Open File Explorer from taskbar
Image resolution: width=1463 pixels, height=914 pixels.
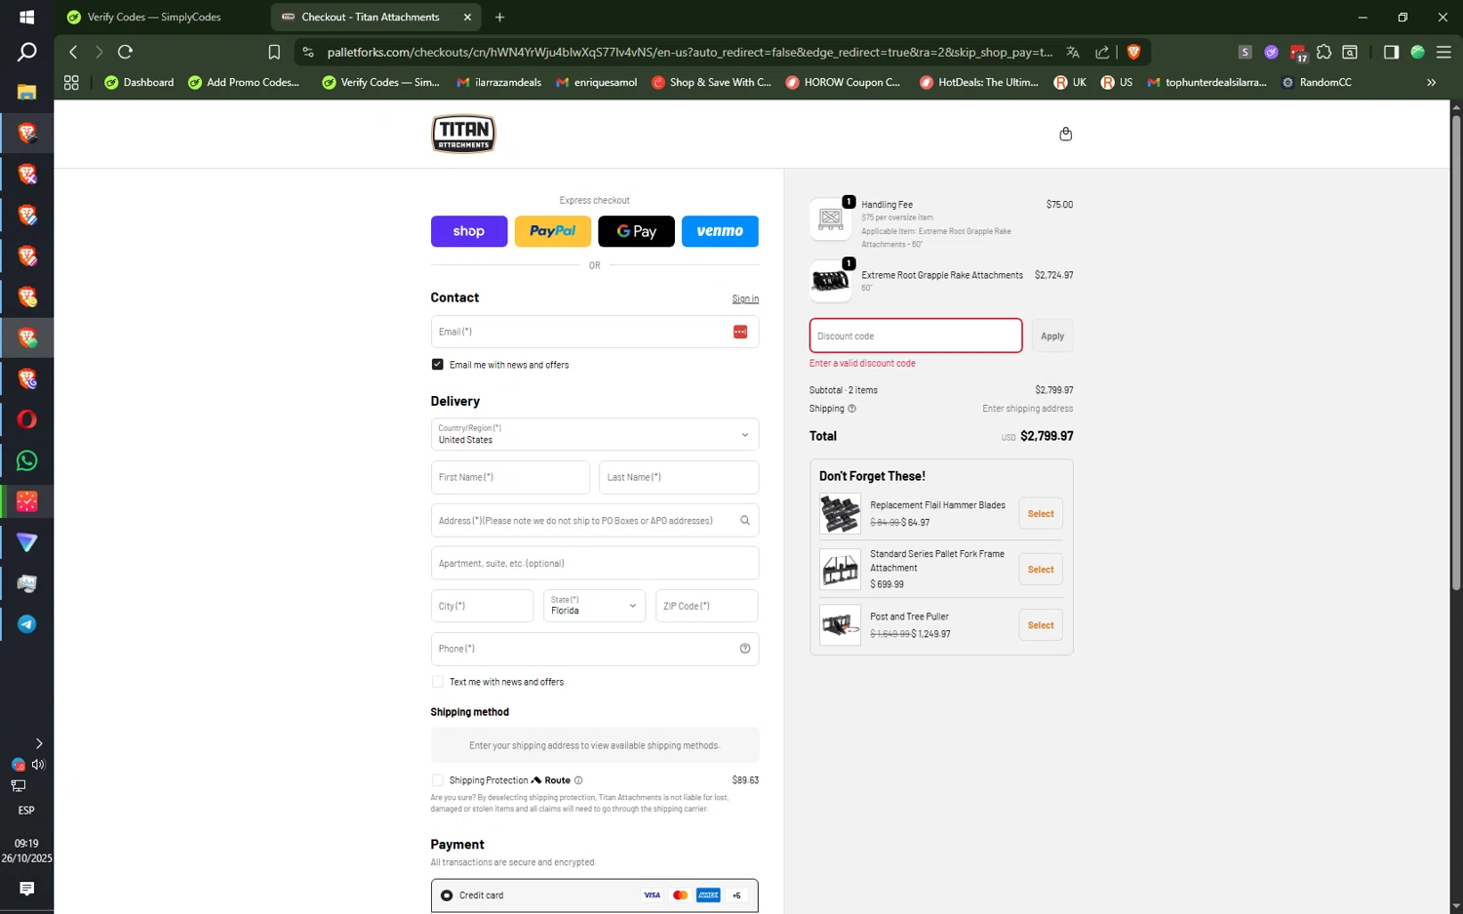(26, 92)
